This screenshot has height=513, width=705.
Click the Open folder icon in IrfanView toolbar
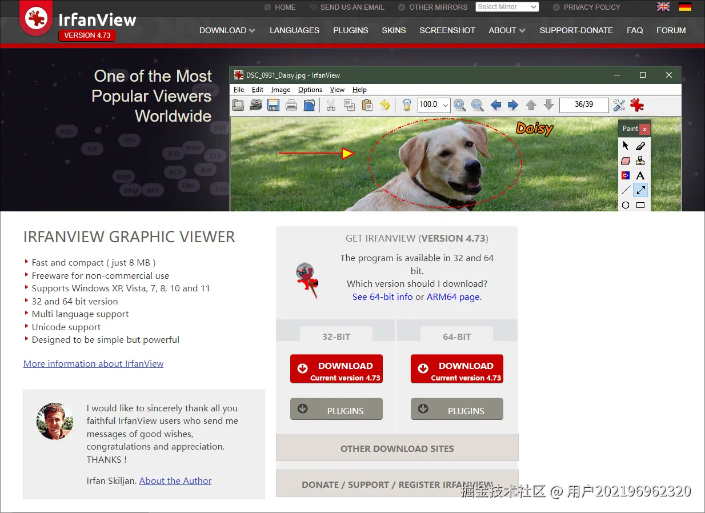(x=238, y=105)
